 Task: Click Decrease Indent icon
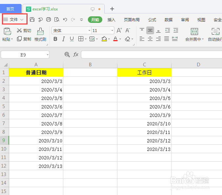167,30
